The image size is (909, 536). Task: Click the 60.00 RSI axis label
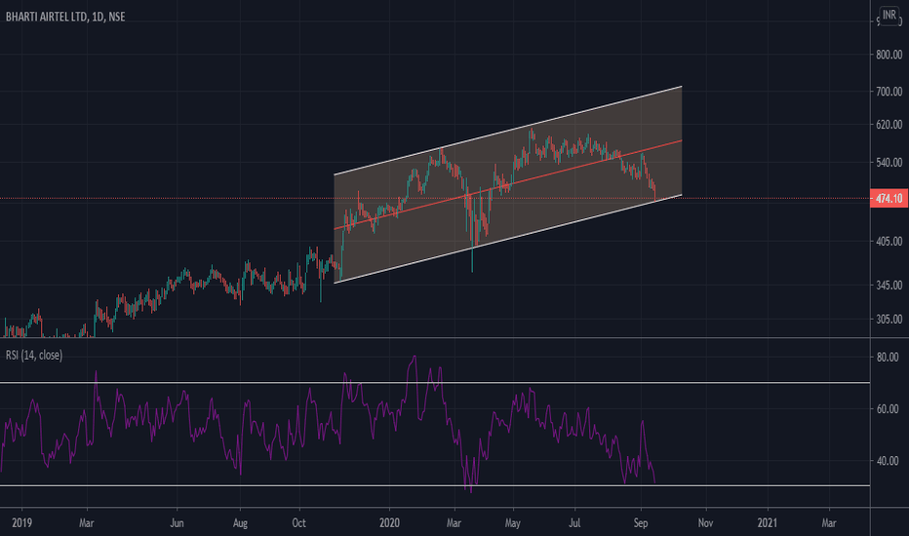pos(888,409)
